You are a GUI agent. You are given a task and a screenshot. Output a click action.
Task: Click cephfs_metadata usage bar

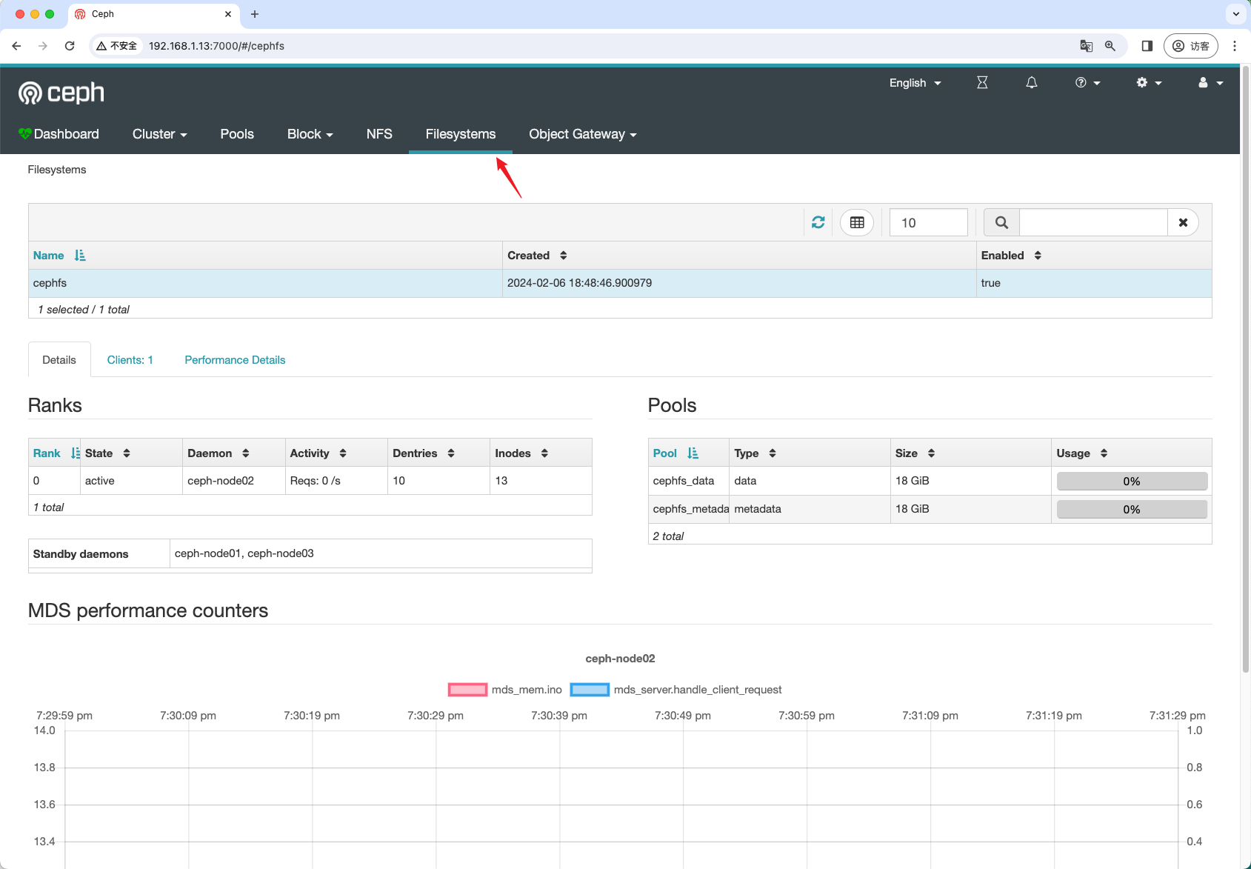point(1132,510)
